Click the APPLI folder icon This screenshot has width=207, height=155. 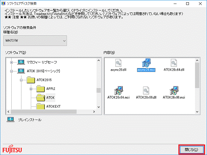[40, 89]
